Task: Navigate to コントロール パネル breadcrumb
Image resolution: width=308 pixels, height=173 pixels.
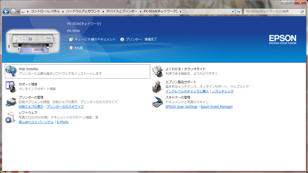Action: (45, 12)
